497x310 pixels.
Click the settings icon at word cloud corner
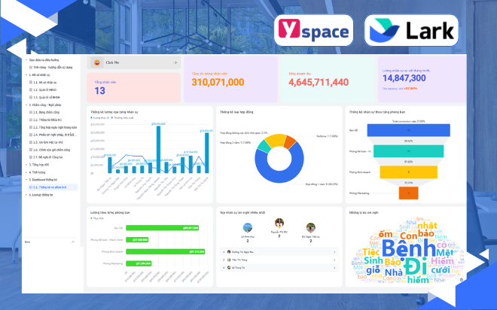click(462, 280)
